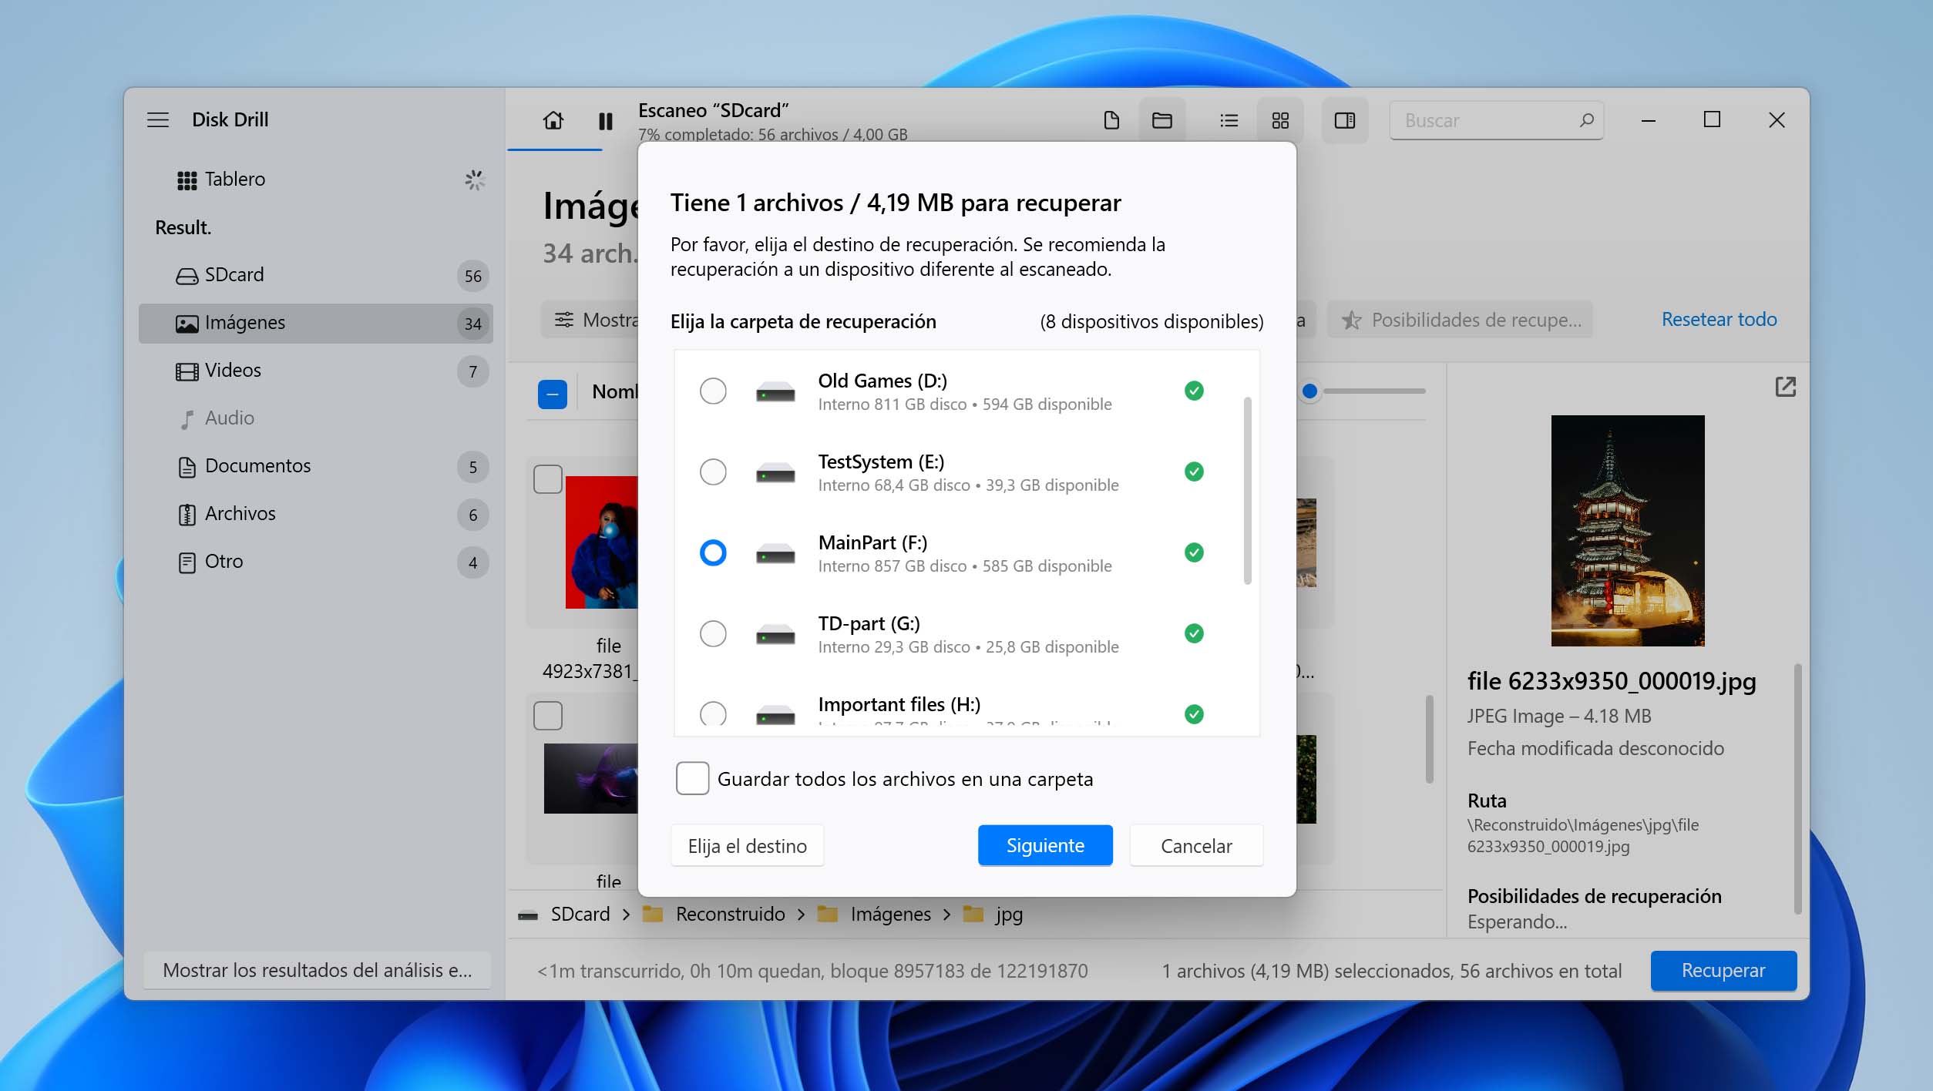Click SDcard in the breadcrumb path
The width and height of the screenshot is (1933, 1091).
click(580, 915)
